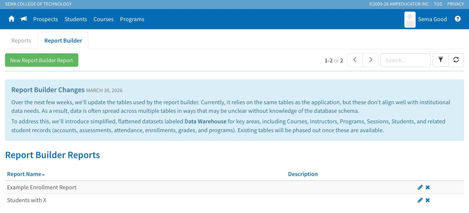This screenshot has height=213, width=469.
Task: Open the Programs menu
Action: coord(132,19)
